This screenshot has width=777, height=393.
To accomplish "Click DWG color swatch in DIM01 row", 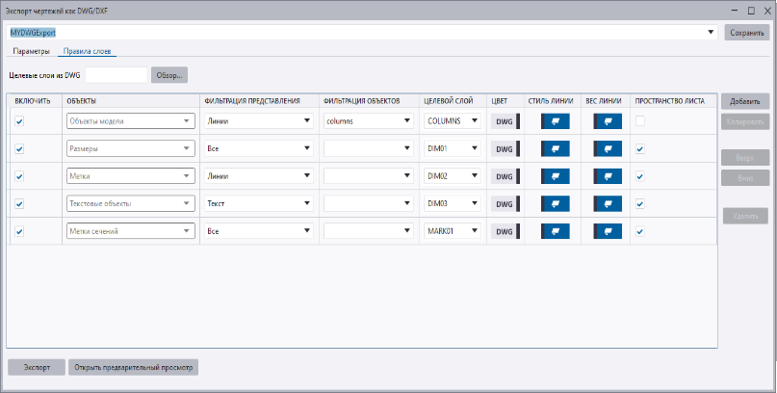I will tap(505, 149).
